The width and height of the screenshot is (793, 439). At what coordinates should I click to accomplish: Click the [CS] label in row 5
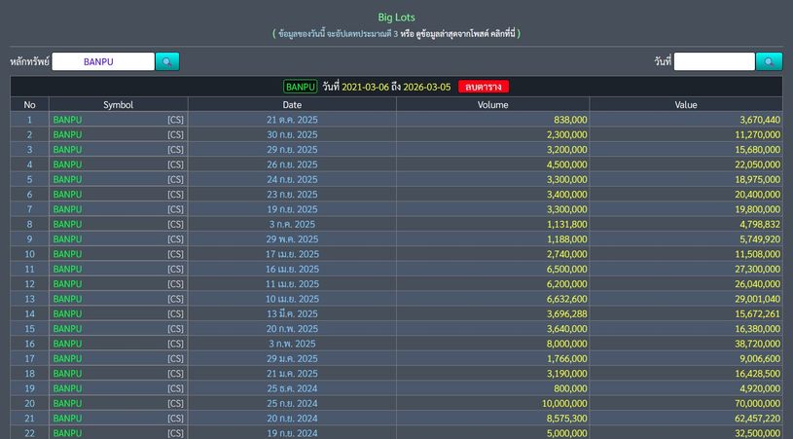(x=175, y=179)
